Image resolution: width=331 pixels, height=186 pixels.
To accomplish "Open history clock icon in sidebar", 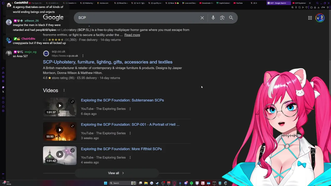I will click(x=3, y=102).
